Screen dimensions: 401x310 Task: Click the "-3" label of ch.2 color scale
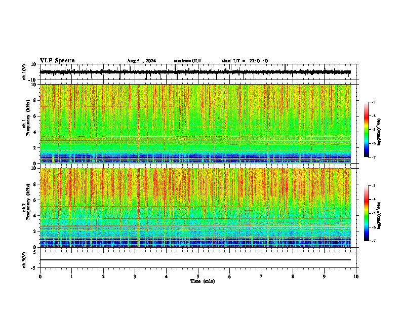pyautogui.click(x=374, y=186)
